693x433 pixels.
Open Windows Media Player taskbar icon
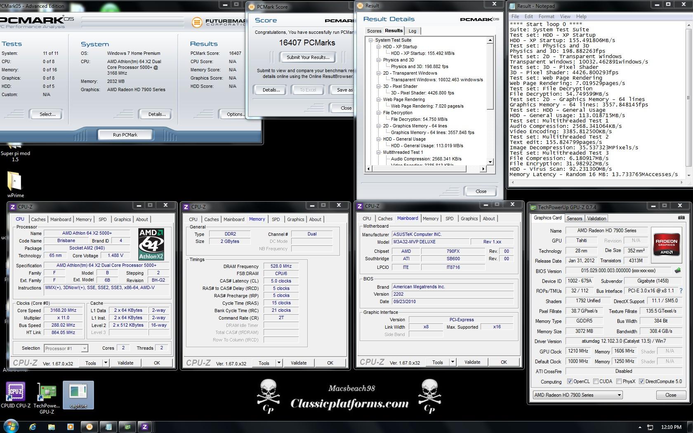pyautogui.click(x=70, y=427)
